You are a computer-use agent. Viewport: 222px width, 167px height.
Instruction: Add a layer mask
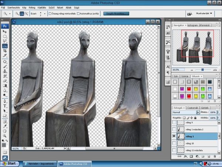pos(191,156)
